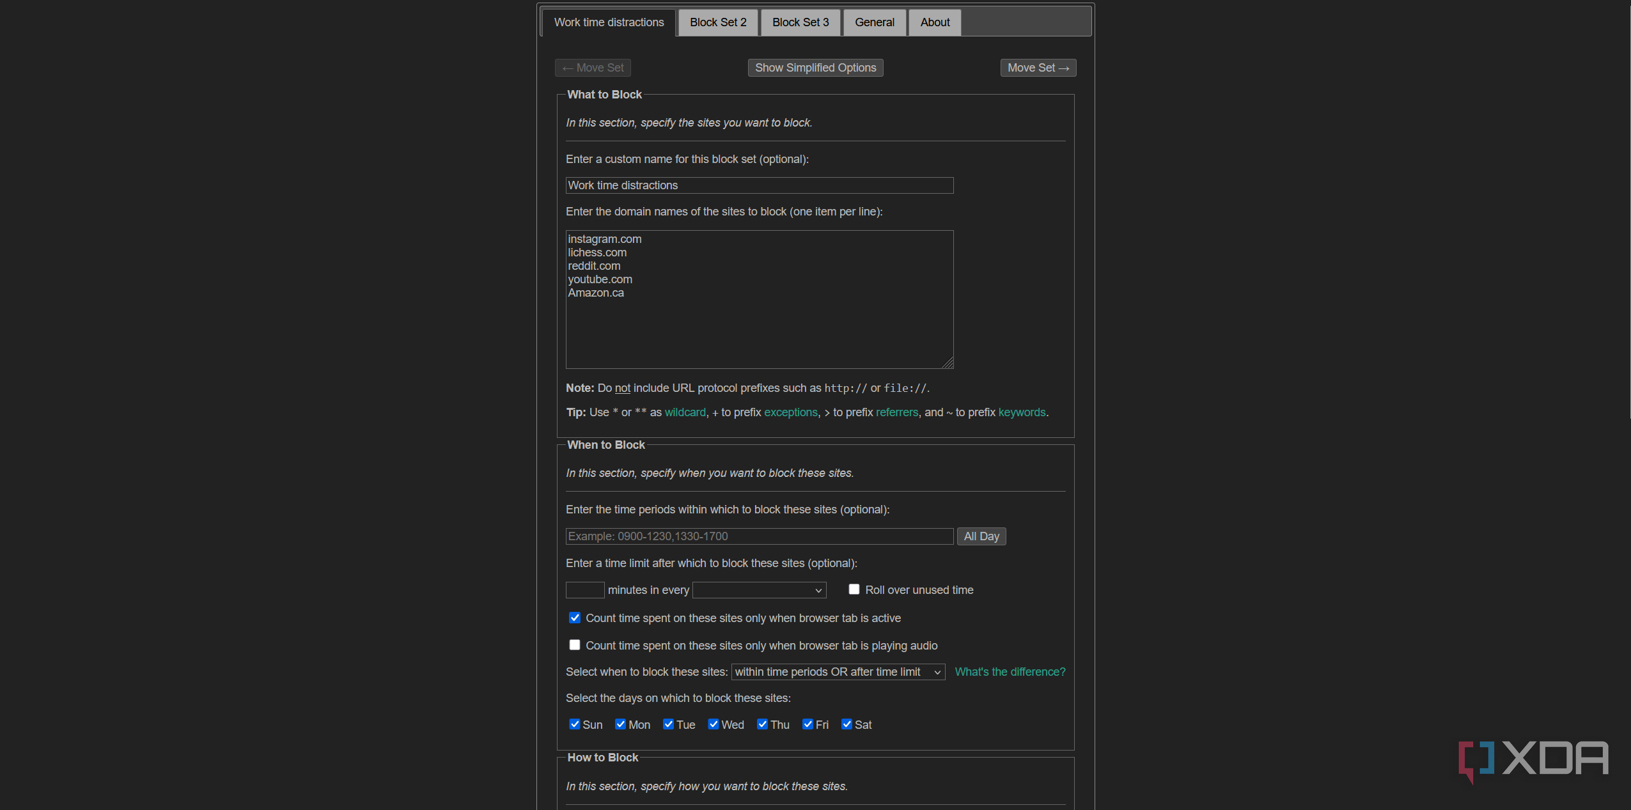Focus the time periods input field
Viewport: 1631px width, 810px height.
[759, 536]
